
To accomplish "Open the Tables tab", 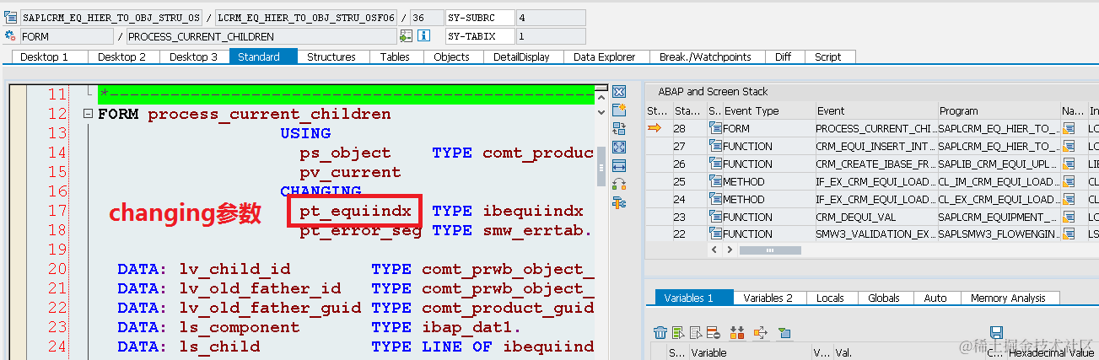I will coord(395,56).
